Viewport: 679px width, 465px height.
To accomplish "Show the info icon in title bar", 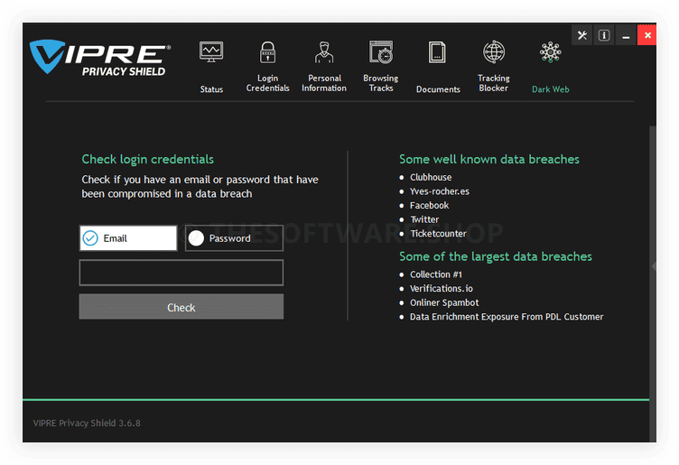I will 604,35.
